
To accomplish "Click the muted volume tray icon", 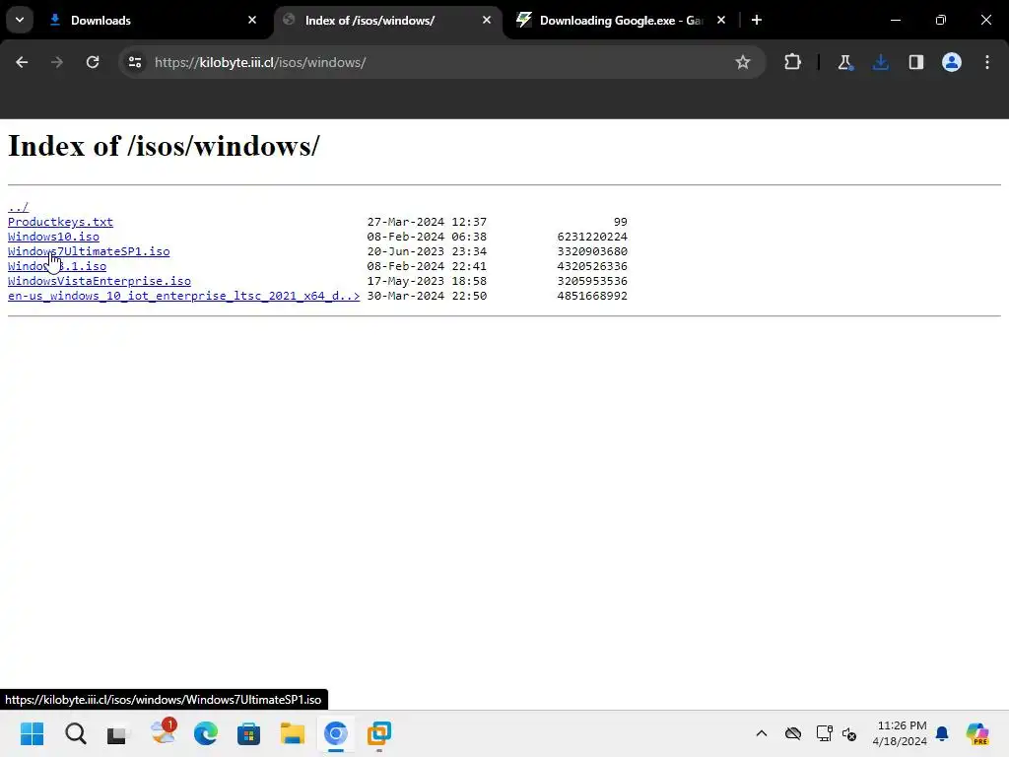I will click(x=849, y=733).
